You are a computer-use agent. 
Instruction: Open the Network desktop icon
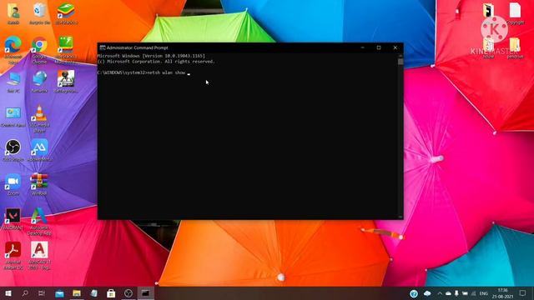tap(39, 82)
